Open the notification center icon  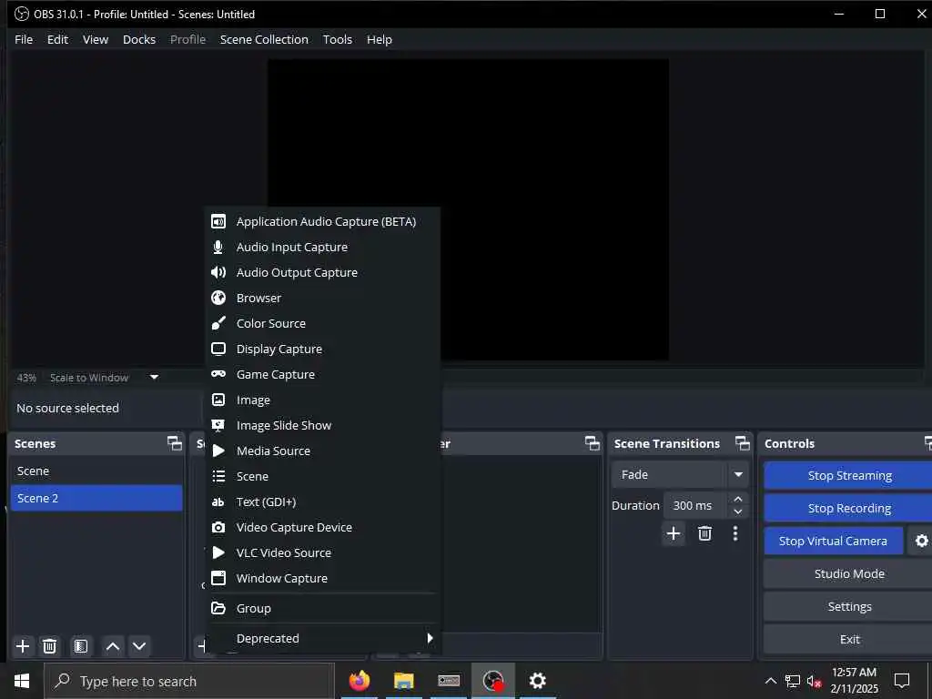[902, 681]
